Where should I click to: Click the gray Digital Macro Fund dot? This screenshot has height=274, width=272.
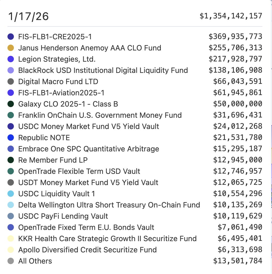click(11, 81)
